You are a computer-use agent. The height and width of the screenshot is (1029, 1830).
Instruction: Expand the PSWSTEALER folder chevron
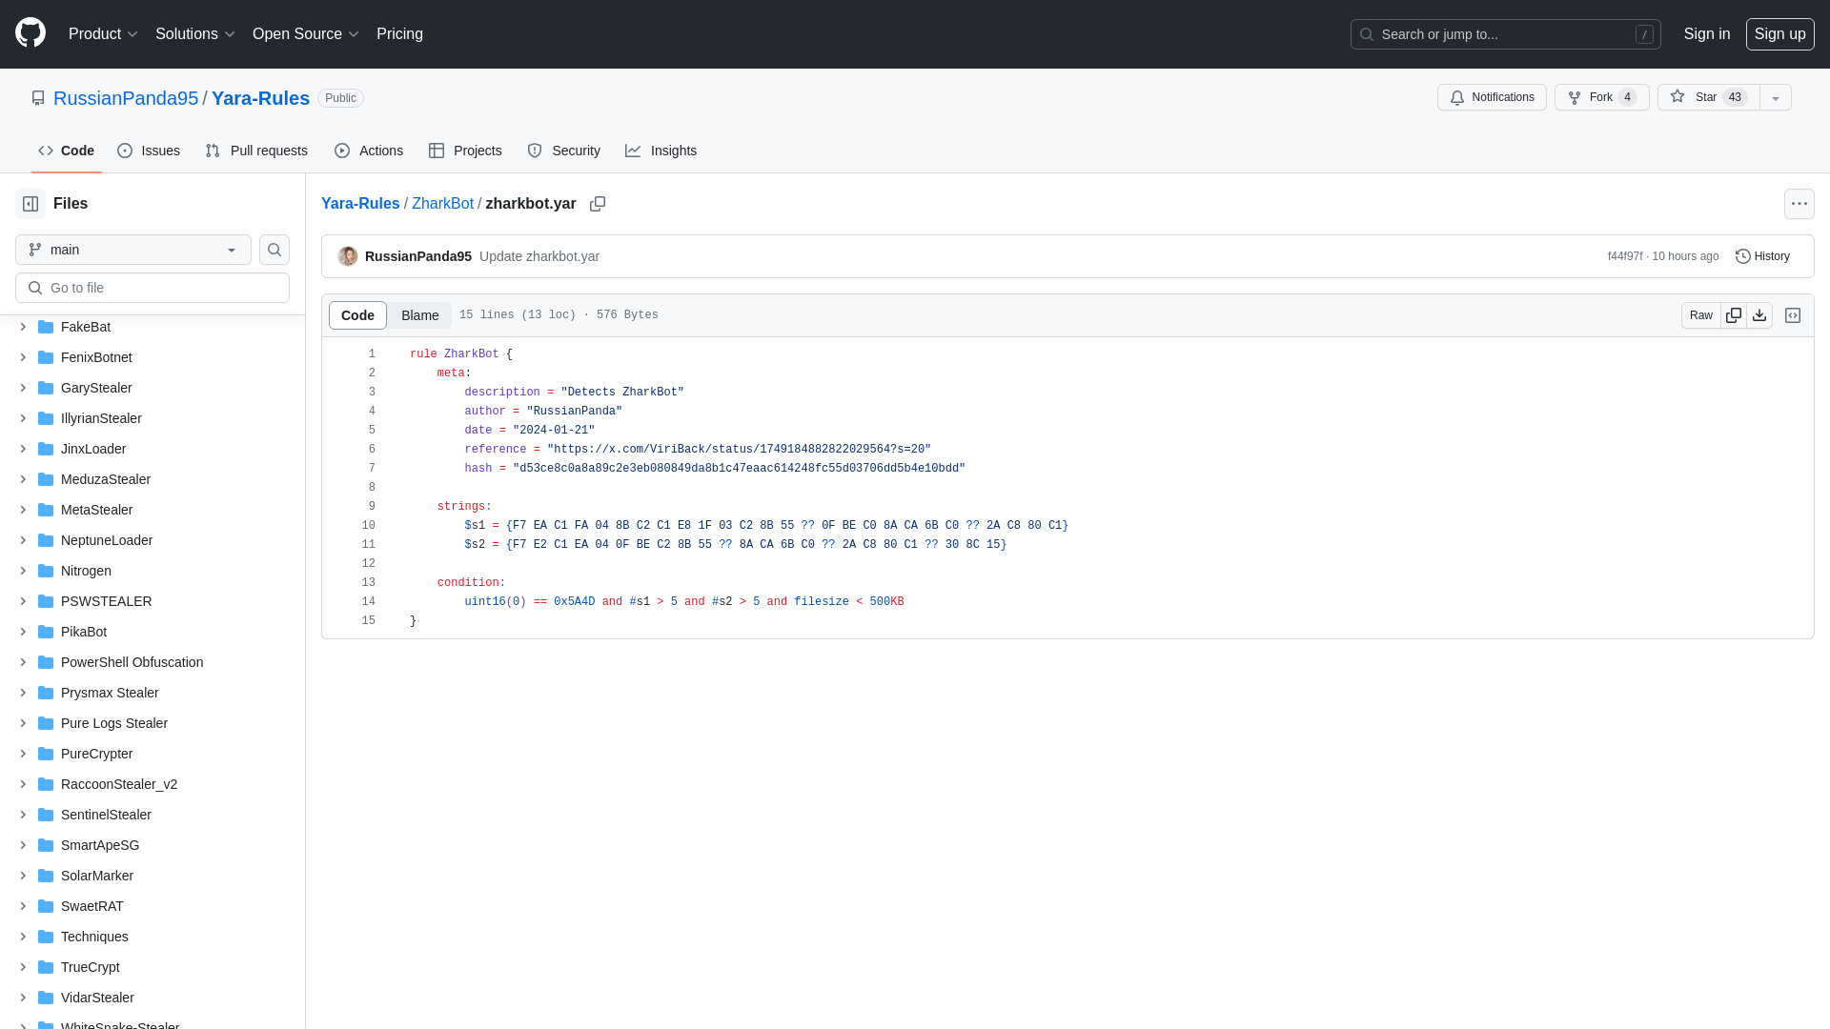(23, 601)
